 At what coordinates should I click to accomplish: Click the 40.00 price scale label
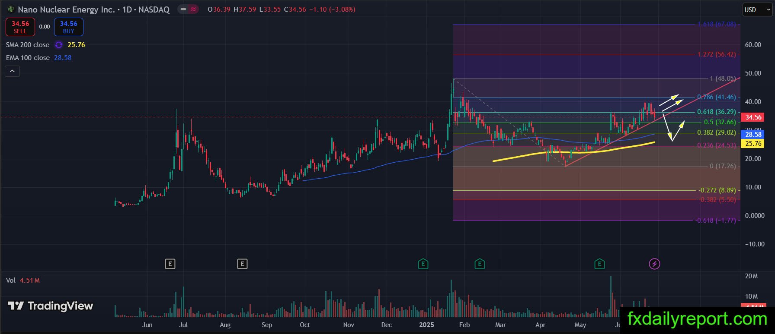pyautogui.click(x=753, y=102)
